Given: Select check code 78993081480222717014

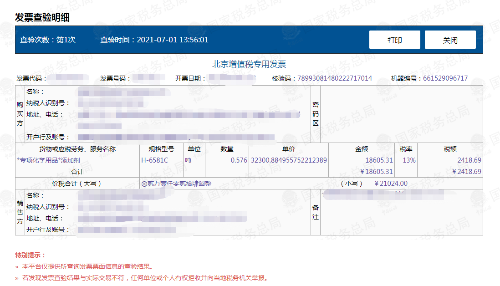Looking at the screenshot, I should tap(335, 78).
